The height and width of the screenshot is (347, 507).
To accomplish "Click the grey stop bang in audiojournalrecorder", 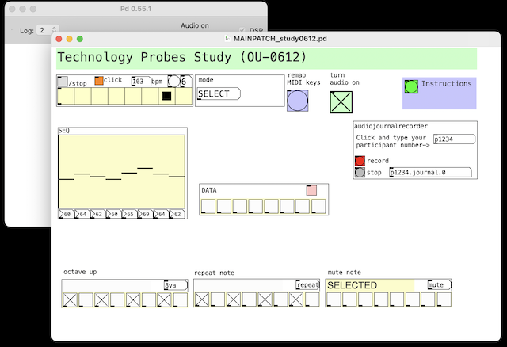I will [360, 173].
